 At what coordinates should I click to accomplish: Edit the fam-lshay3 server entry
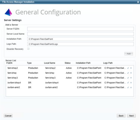pyautogui.click(x=128, y=78)
